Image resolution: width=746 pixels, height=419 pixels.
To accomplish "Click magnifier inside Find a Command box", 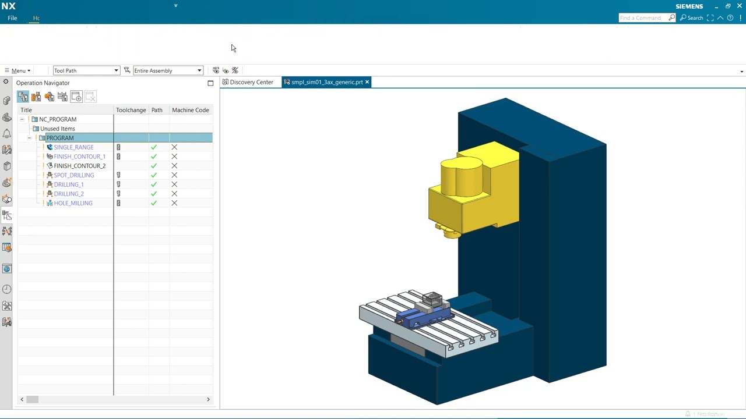I will pos(671,18).
